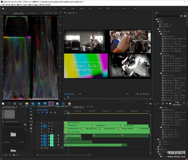Toggle nest sequence insert icon in timeline
The height and width of the screenshot is (160, 188).
point(38,113)
